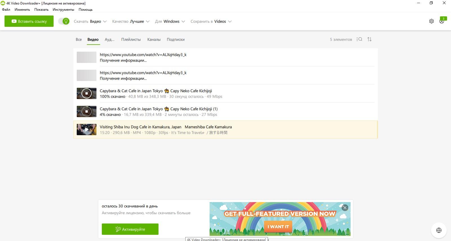Open settings gear icon
Viewport: 451px width, 241px height.
coord(432,21)
